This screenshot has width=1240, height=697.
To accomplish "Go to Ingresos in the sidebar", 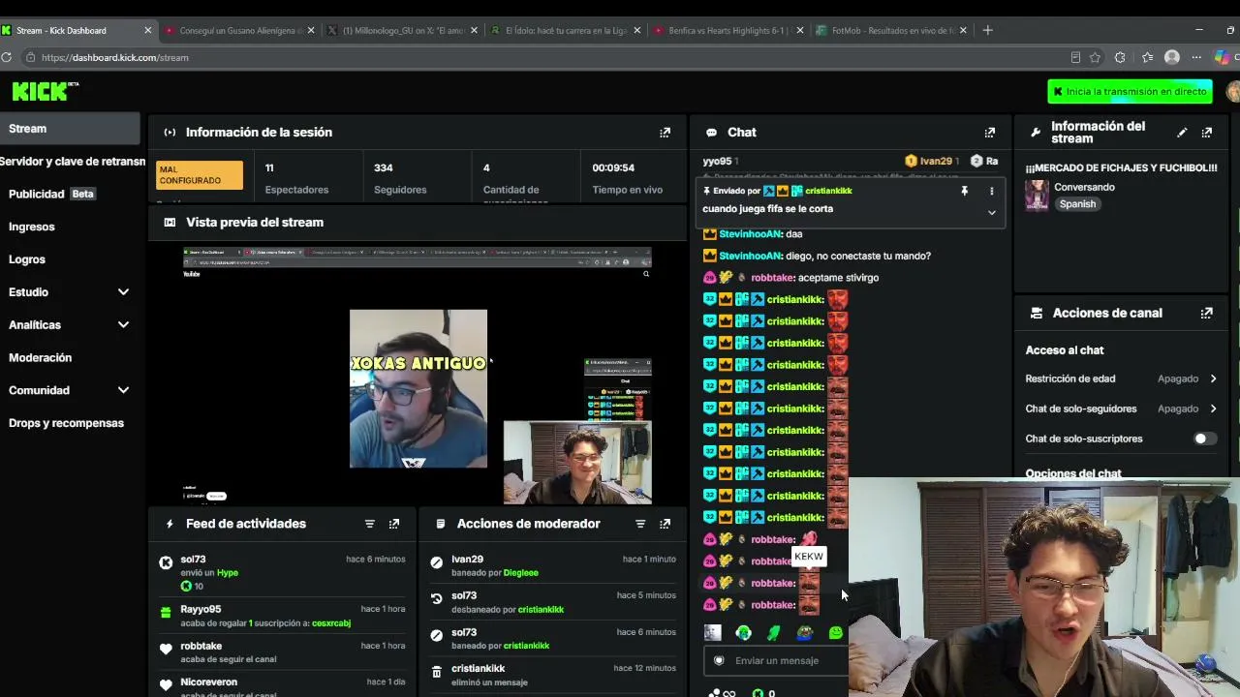I will [32, 227].
